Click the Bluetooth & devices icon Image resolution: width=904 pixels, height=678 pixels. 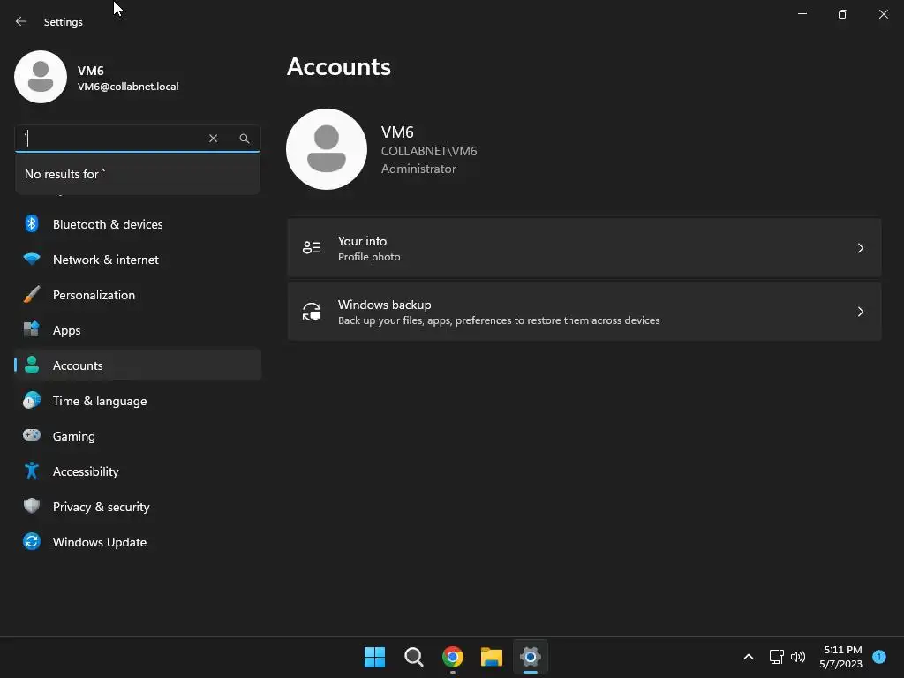pos(32,223)
